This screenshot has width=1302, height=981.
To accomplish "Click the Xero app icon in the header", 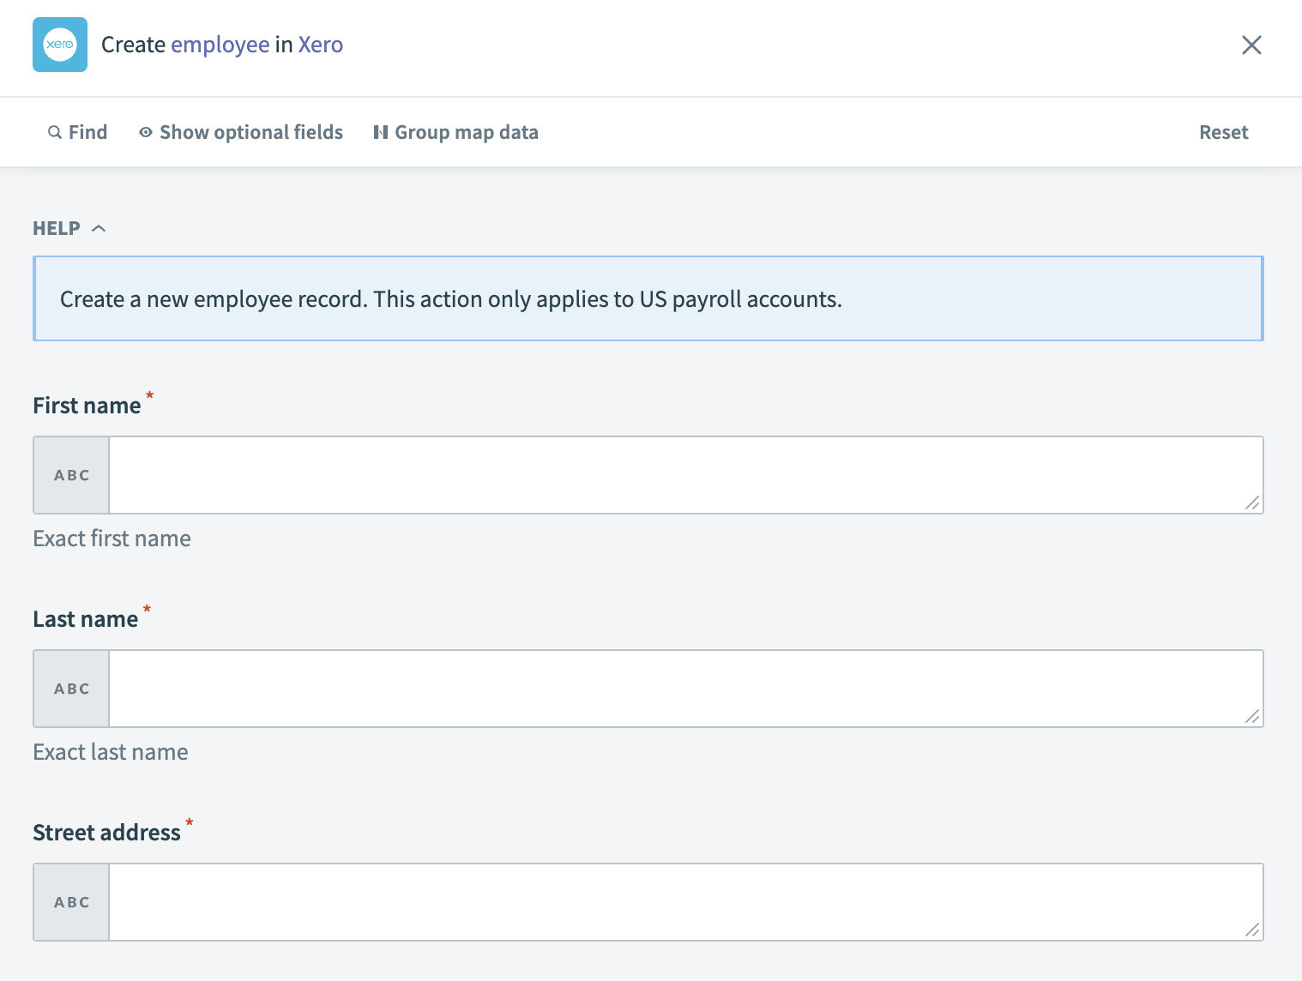I will tap(59, 45).
